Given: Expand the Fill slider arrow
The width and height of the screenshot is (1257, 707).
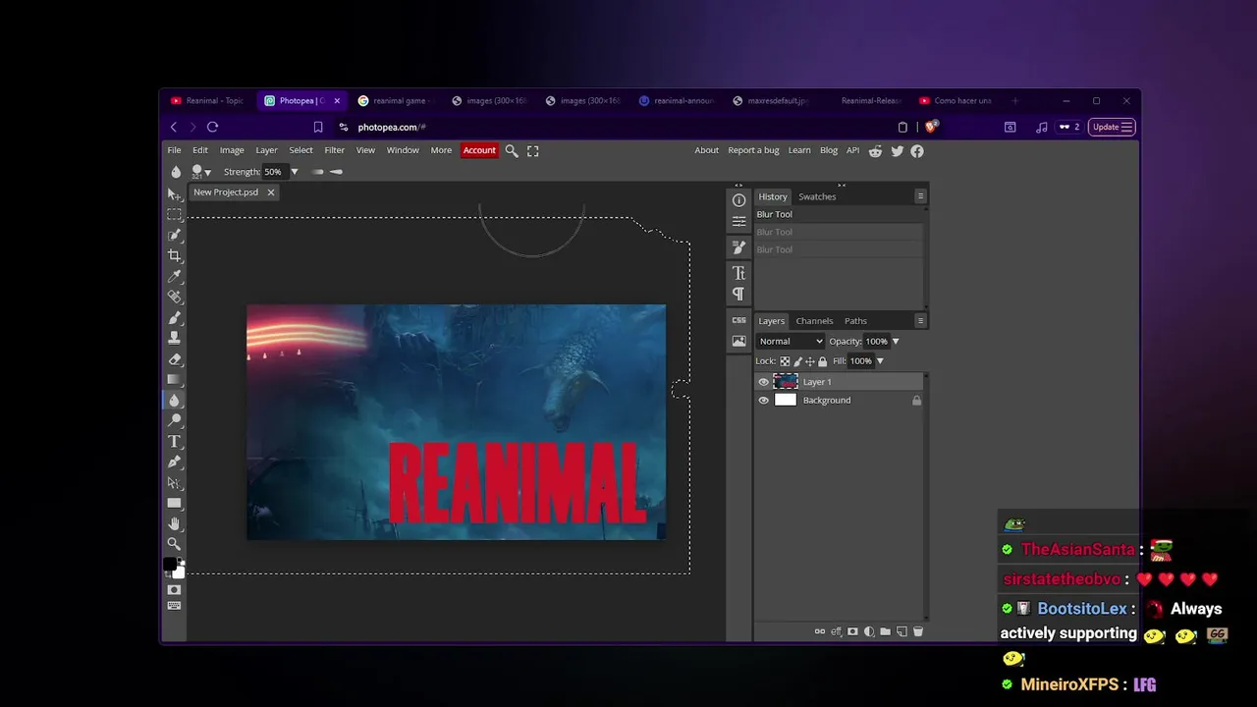Looking at the screenshot, I should 880,361.
